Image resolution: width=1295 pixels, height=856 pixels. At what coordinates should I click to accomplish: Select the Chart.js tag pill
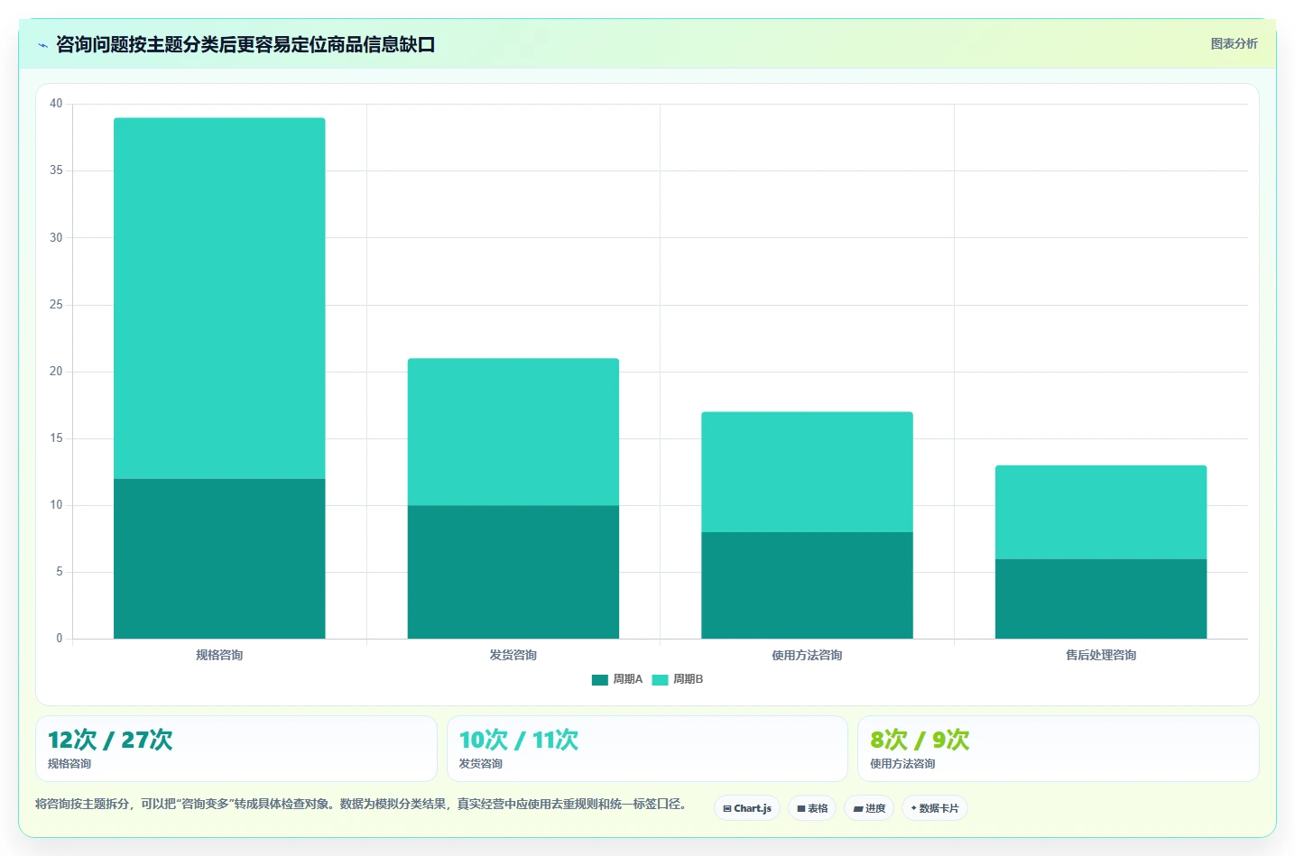click(747, 808)
